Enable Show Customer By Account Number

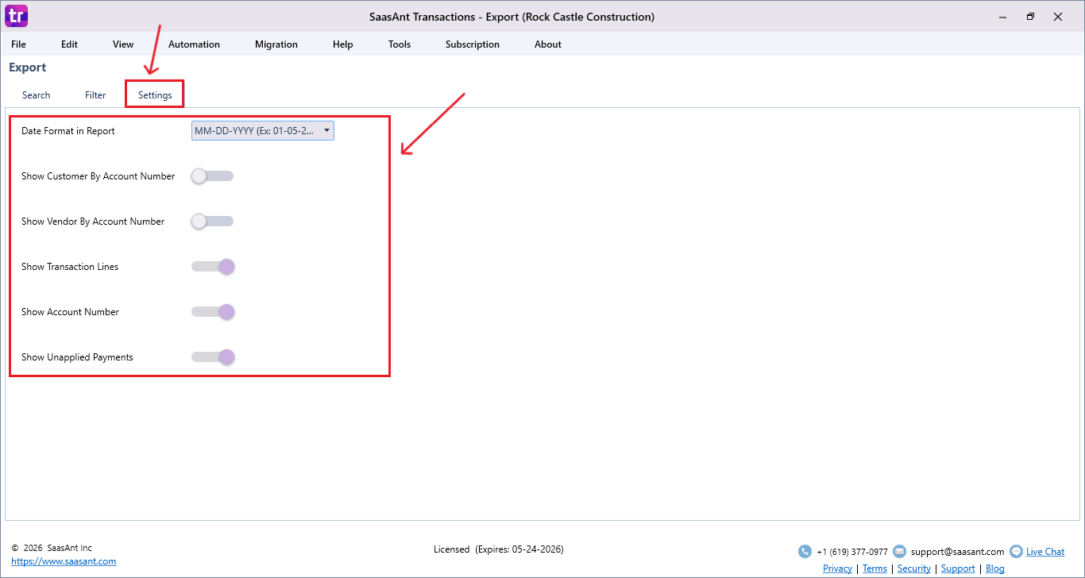(212, 175)
